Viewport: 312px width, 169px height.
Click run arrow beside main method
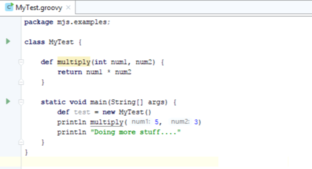8,101
